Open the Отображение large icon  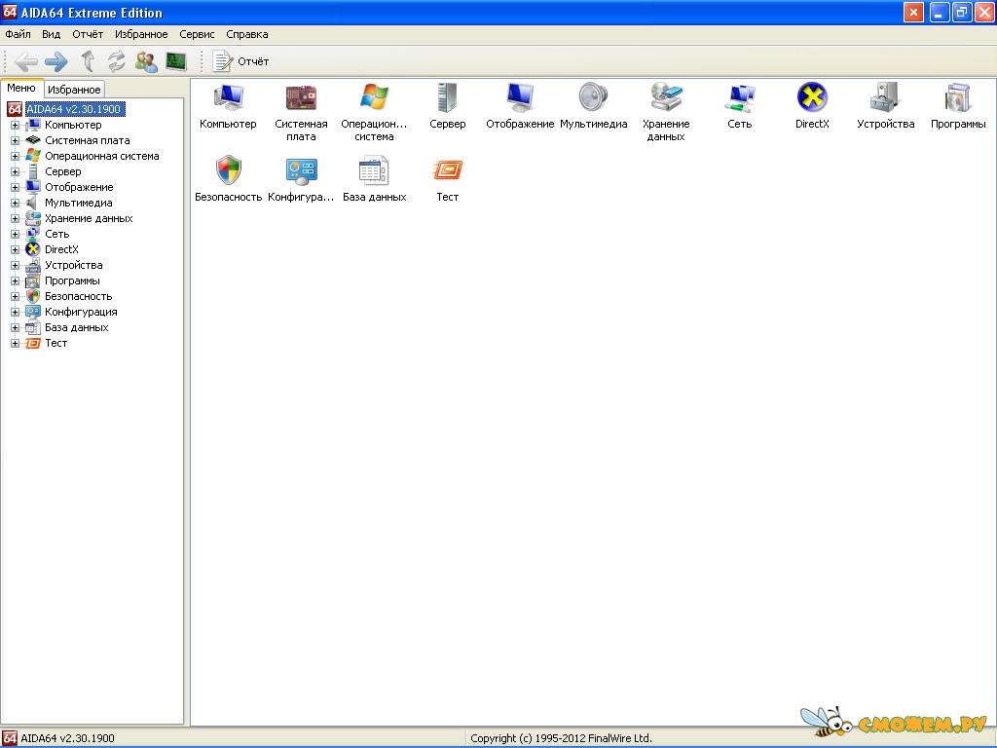click(x=520, y=97)
